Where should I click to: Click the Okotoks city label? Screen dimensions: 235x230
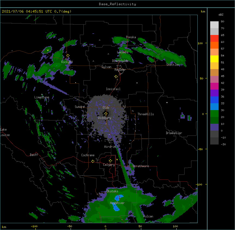coord(112,191)
